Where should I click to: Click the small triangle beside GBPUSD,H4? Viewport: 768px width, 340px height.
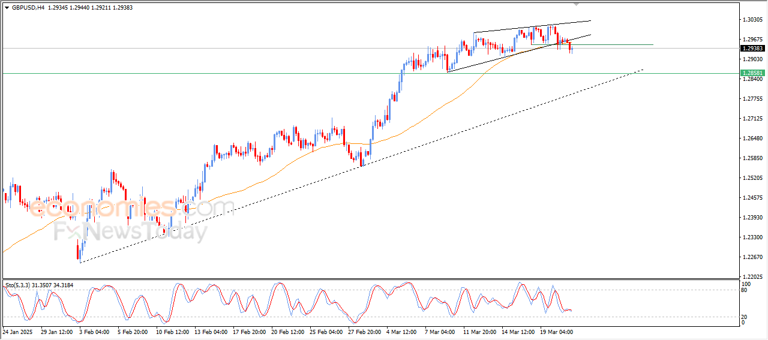coord(7,7)
